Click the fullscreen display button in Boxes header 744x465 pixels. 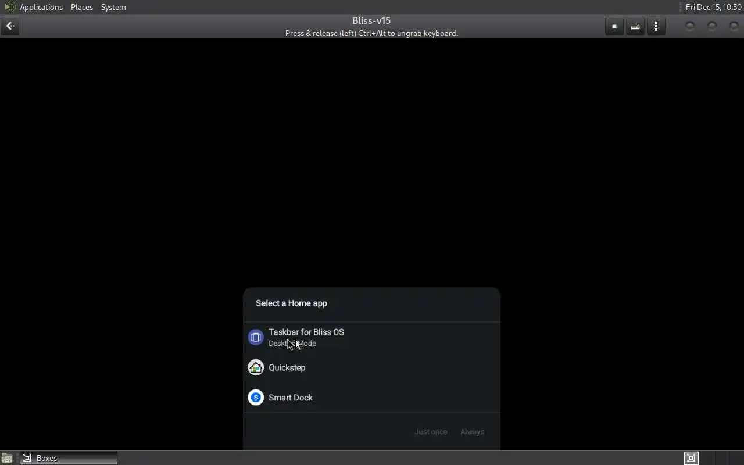pyautogui.click(x=614, y=26)
